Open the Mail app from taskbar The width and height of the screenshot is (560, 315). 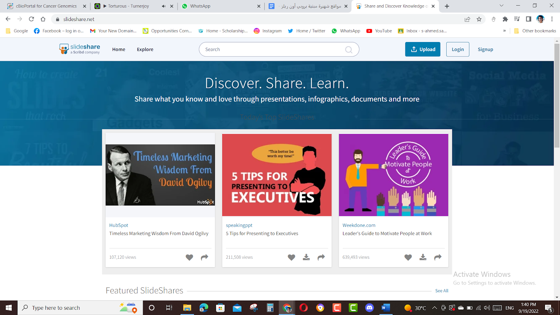pyautogui.click(x=237, y=308)
